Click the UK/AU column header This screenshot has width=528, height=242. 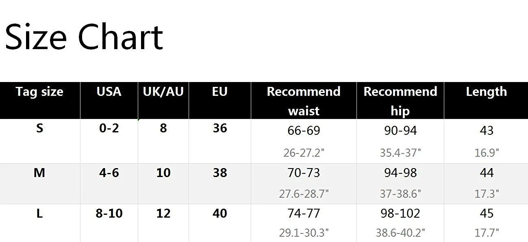pos(163,92)
